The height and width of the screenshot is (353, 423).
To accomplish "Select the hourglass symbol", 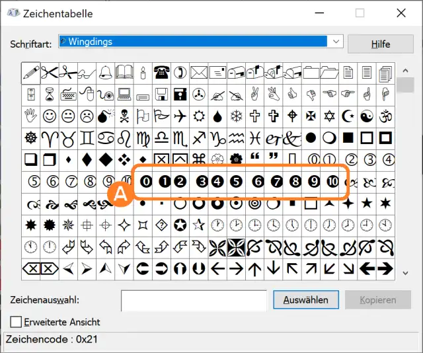I will [50, 95].
